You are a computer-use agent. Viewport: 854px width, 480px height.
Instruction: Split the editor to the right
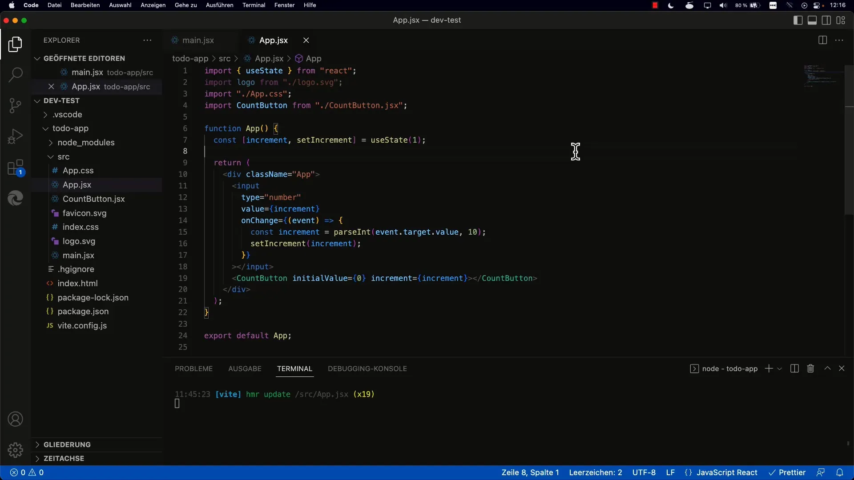point(822,40)
